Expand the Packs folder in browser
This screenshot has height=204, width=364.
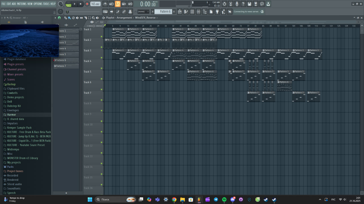11,167
